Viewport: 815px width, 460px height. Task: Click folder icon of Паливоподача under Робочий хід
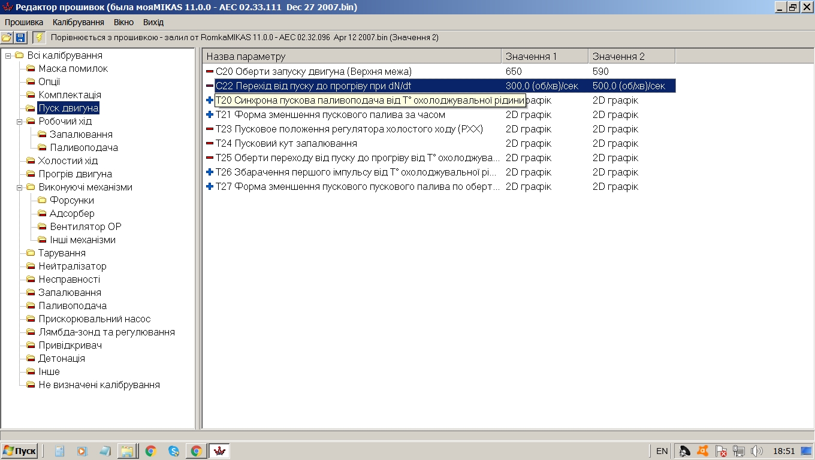(x=42, y=148)
